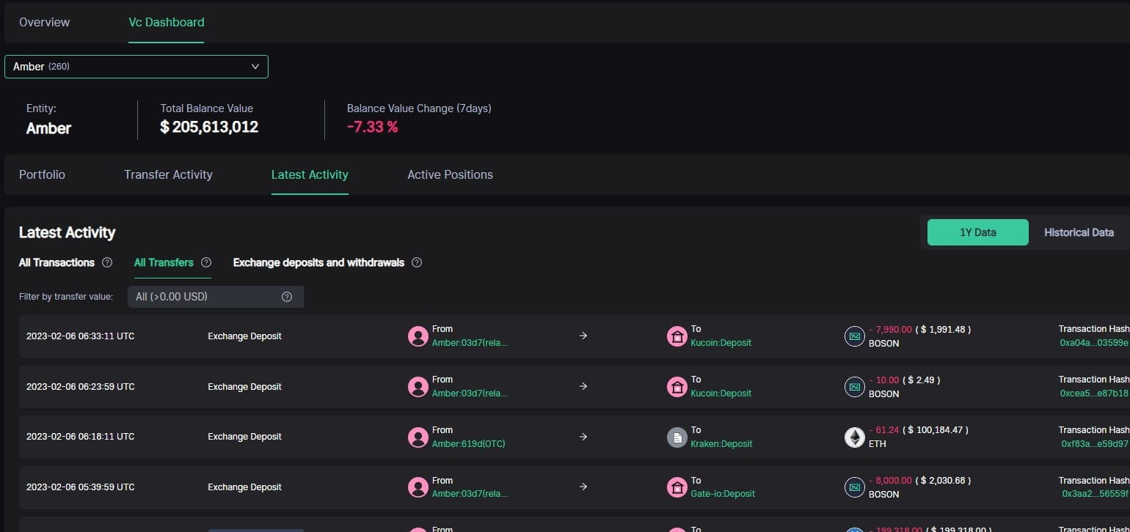Open the Transfer Activity tab
Image resolution: width=1130 pixels, height=532 pixels.
coord(168,174)
